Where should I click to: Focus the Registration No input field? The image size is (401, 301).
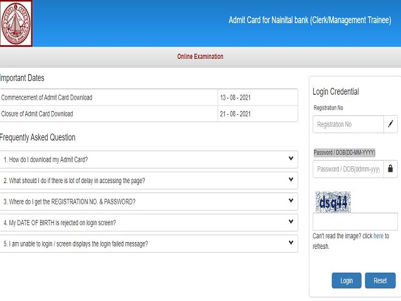tap(348, 124)
